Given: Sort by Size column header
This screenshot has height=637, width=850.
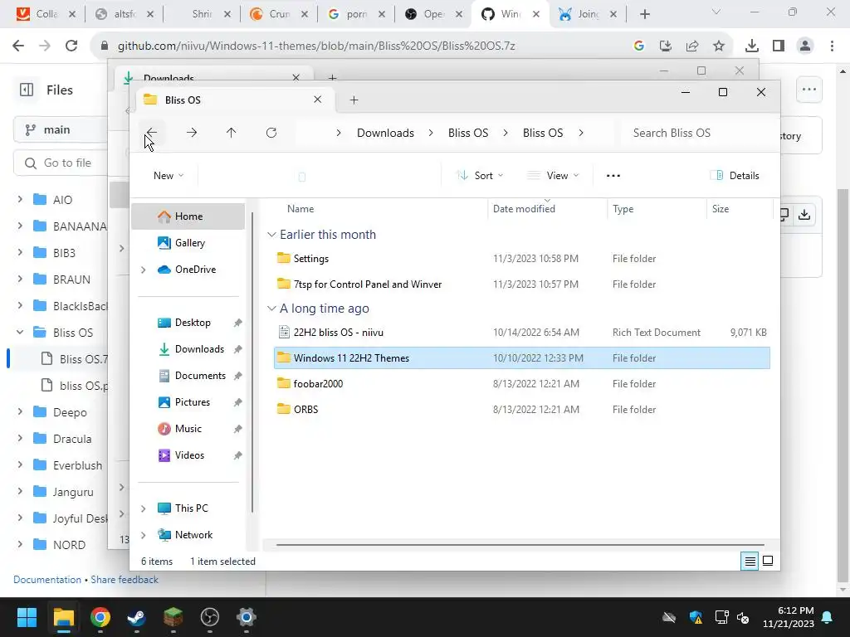Looking at the screenshot, I should (x=720, y=209).
